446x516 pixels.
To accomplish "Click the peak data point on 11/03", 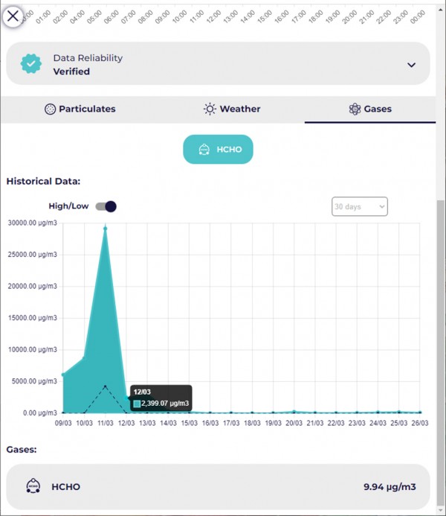I will click(106, 228).
